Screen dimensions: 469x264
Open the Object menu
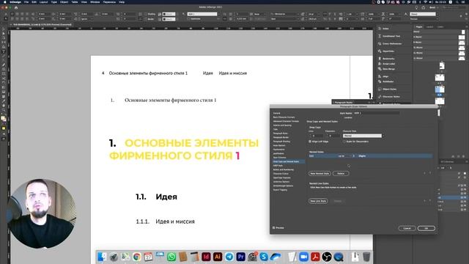click(64, 1)
